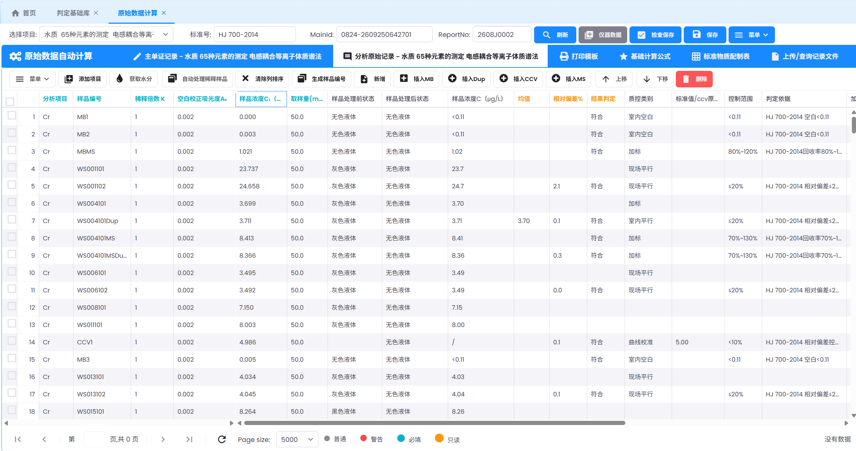Screen dimensions: 856x451
Task: Click 自动处理稀释样品 button
Action: (198, 79)
